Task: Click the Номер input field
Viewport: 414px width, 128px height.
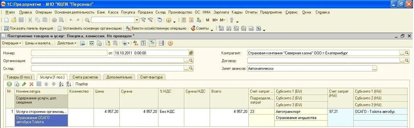Action: [x=69, y=53]
